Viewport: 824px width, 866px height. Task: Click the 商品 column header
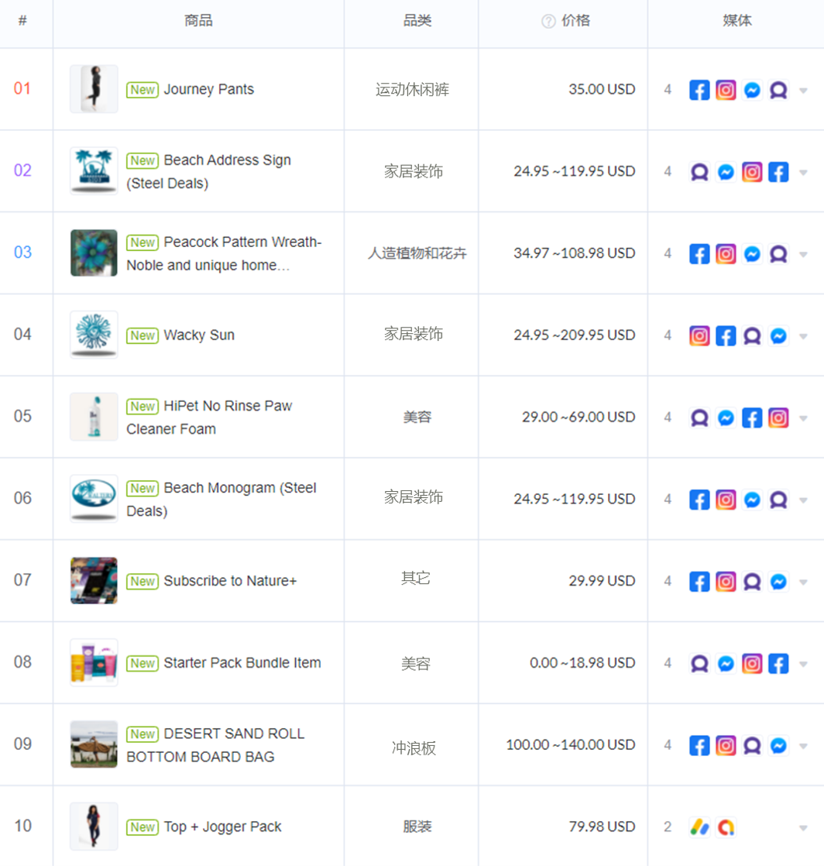pyautogui.click(x=198, y=21)
